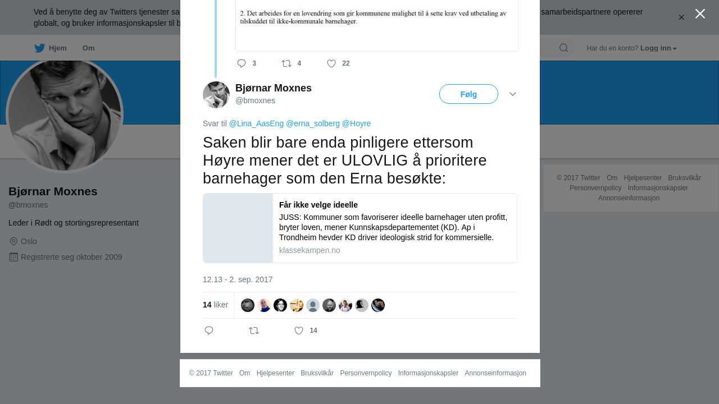Screen dimensions: 719x404
Task: Click the retweet icon under the main tweet
Action: [254, 330]
